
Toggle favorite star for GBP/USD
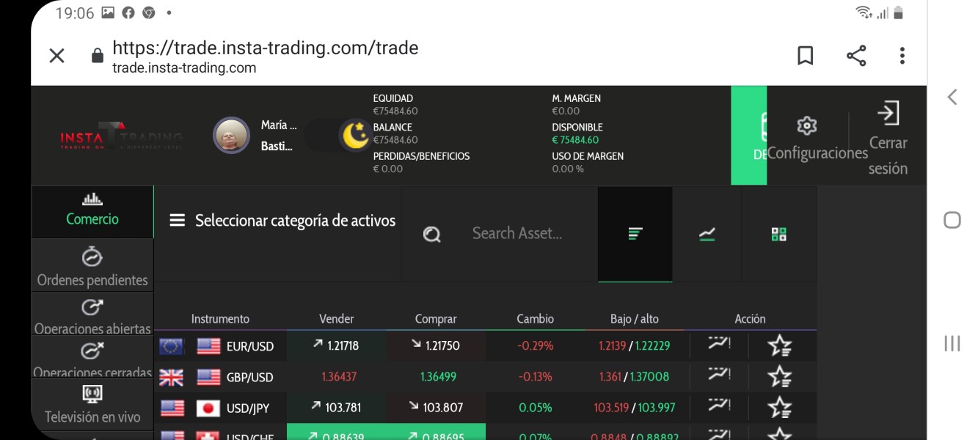[x=780, y=376]
